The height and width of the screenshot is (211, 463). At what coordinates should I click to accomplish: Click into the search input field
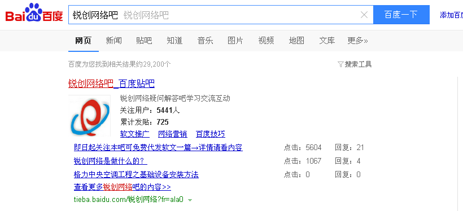(214, 15)
